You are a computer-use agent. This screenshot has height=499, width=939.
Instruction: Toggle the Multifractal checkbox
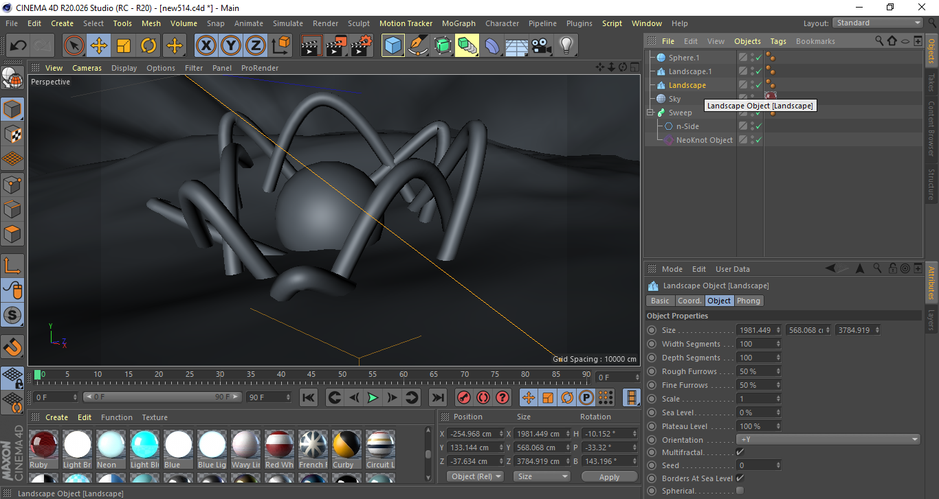pyautogui.click(x=740, y=452)
